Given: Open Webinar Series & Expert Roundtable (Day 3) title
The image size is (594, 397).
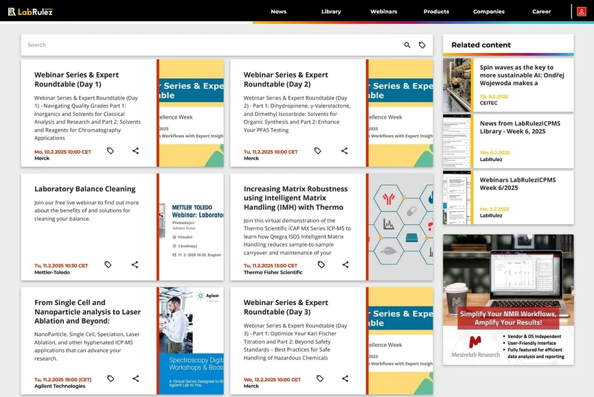Looking at the screenshot, I should (x=286, y=307).
